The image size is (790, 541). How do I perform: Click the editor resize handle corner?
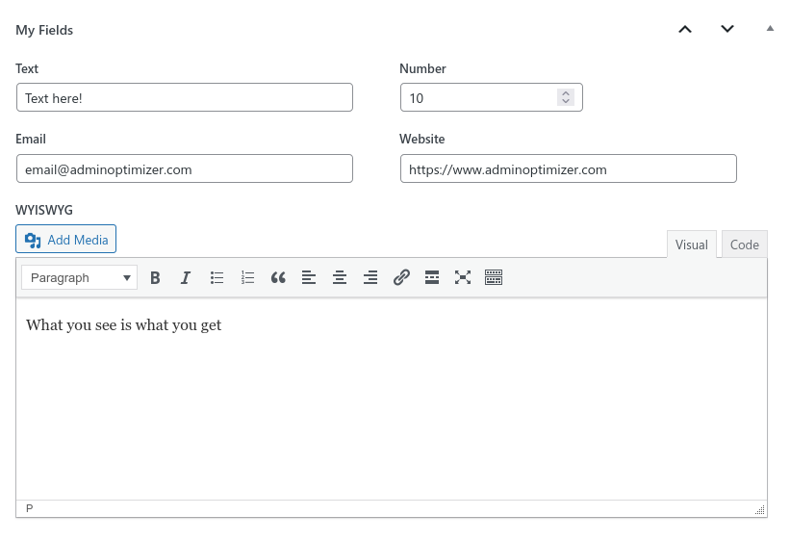tap(760, 510)
